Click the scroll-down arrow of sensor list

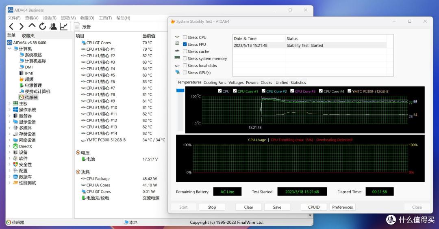click(310, 216)
